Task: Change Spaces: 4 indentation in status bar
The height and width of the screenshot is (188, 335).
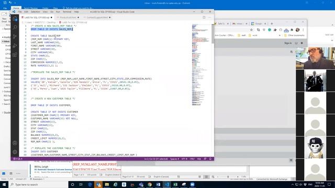Action: 174,159
